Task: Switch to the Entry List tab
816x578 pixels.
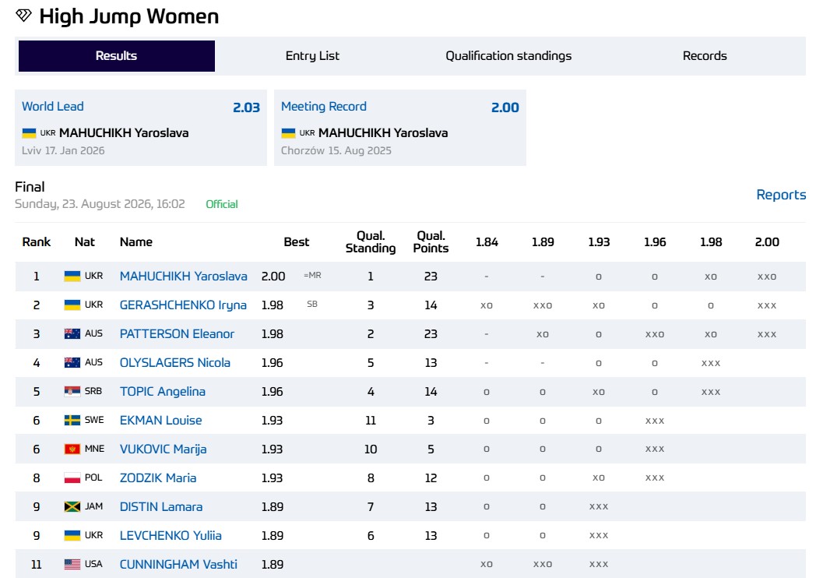Action: (312, 56)
